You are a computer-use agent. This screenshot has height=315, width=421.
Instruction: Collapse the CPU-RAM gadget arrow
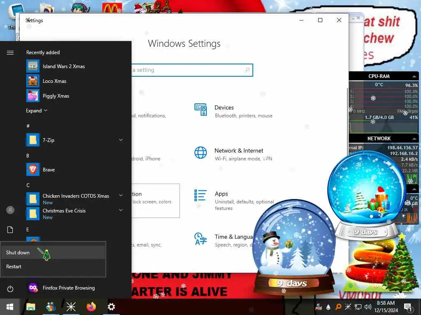click(x=414, y=77)
